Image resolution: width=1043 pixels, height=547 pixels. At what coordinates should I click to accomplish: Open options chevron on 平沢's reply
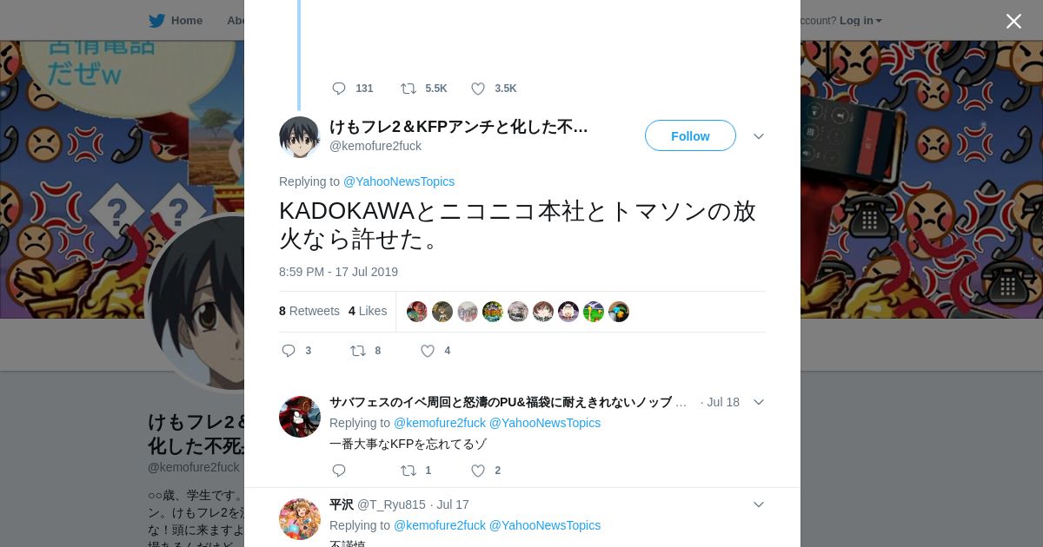[759, 504]
